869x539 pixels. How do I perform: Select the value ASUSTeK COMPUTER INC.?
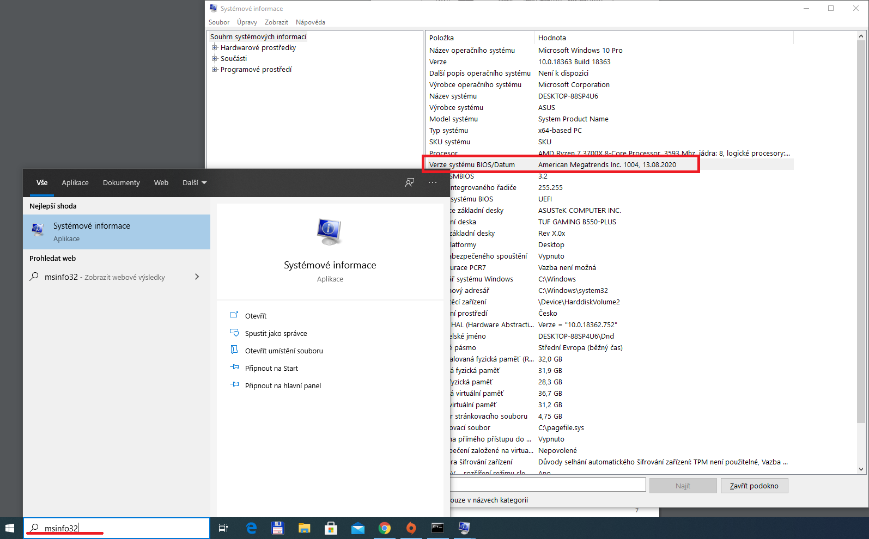(x=580, y=210)
